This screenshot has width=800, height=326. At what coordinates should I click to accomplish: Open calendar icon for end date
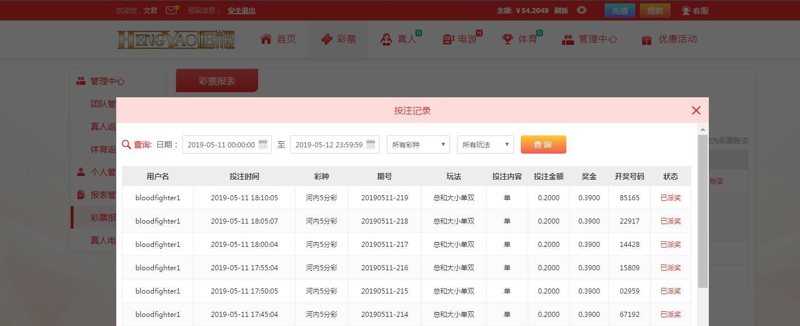tap(370, 145)
